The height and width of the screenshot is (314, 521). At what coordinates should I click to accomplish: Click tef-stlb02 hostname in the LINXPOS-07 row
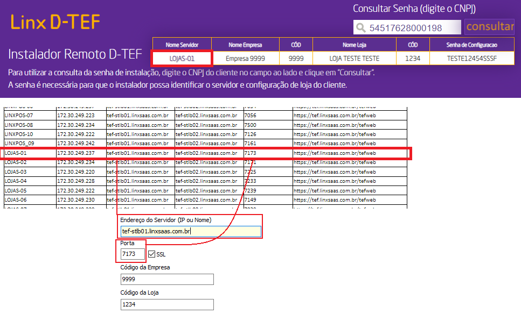(206, 116)
